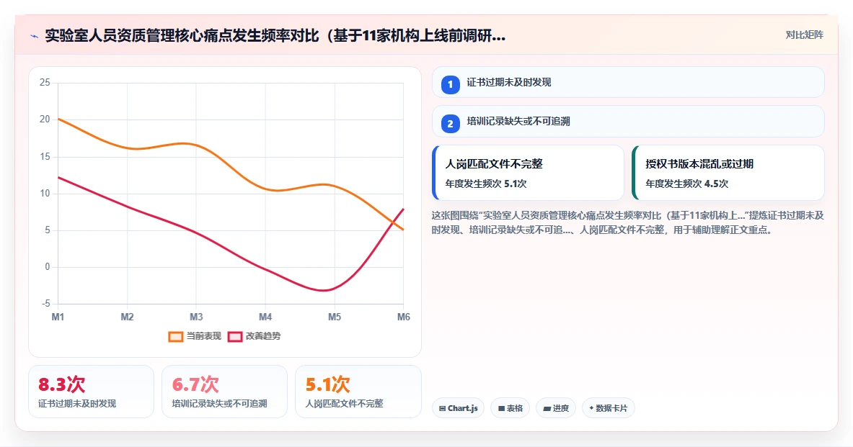Click the 25 value on y-axis
The height and width of the screenshot is (447, 853).
click(45, 83)
